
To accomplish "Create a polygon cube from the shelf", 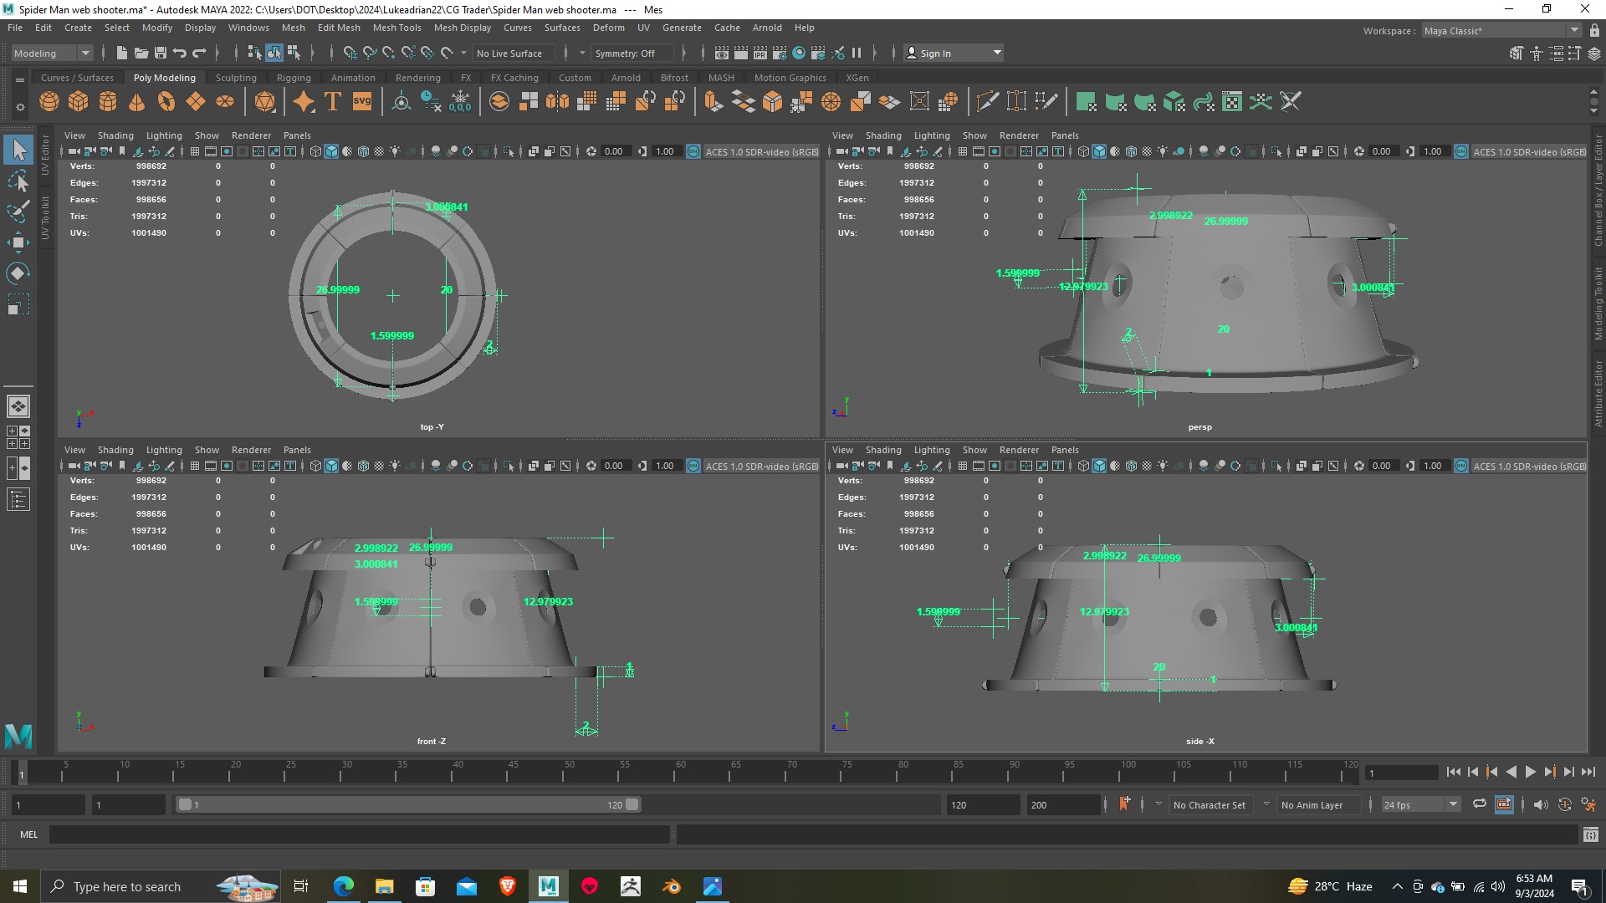I will tap(79, 102).
